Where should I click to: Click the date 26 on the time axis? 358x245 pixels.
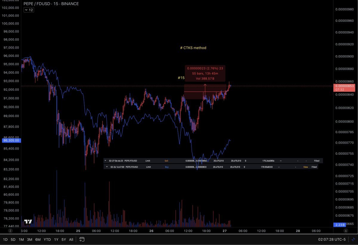(151, 231)
